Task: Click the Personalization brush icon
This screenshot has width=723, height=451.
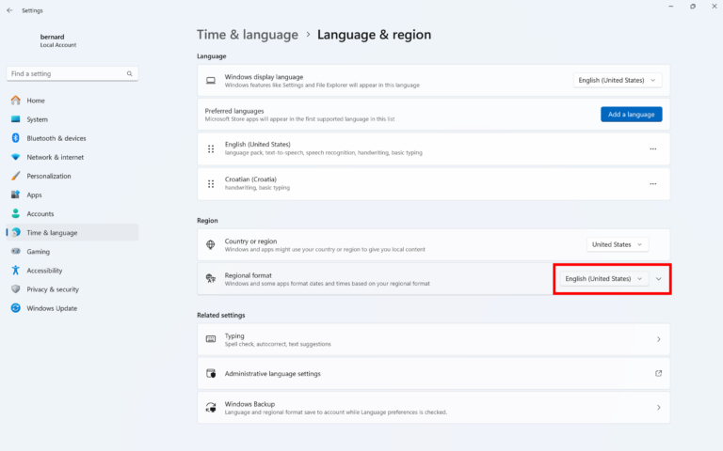Action: click(x=16, y=176)
